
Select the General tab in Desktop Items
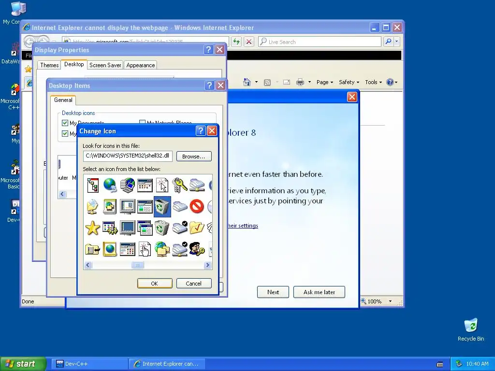(63, 100)
